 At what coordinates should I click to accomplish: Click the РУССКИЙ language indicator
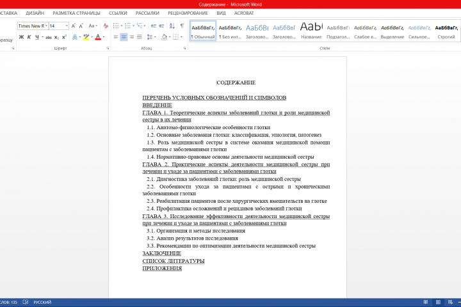click(x=42, y=302)
